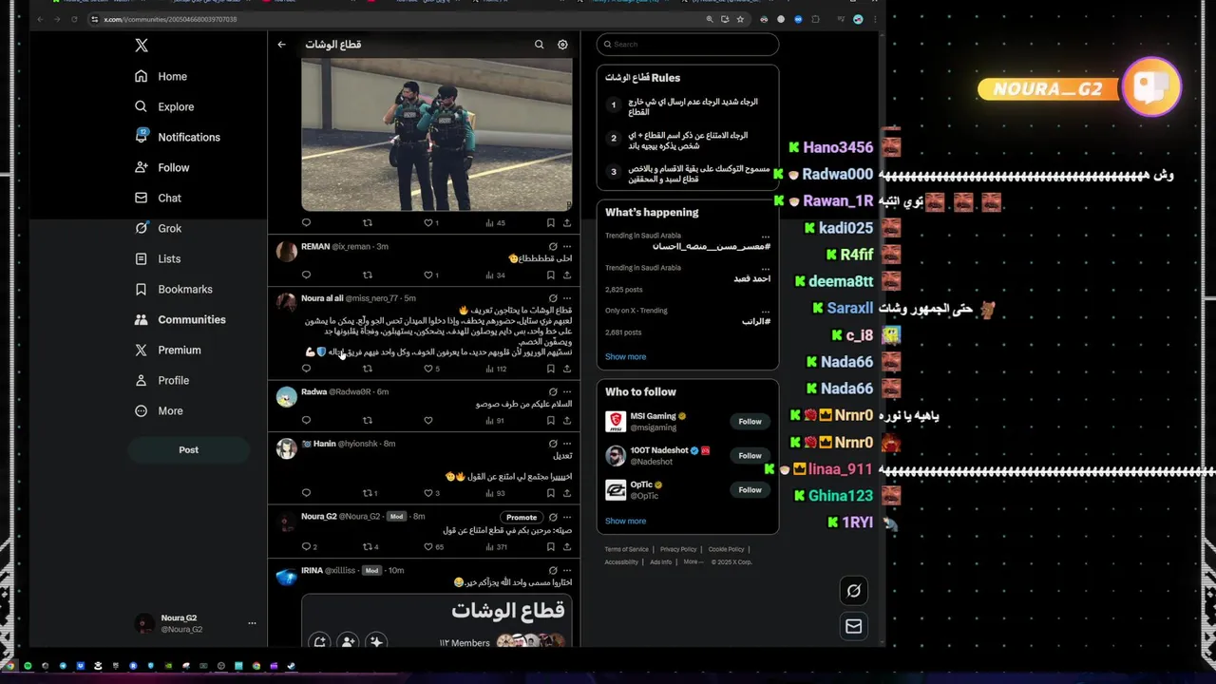The width and height of the screenshot is (1216, 684).
Task: Open options for trending احمد قصيد
Action: click(x=766, y=269)
